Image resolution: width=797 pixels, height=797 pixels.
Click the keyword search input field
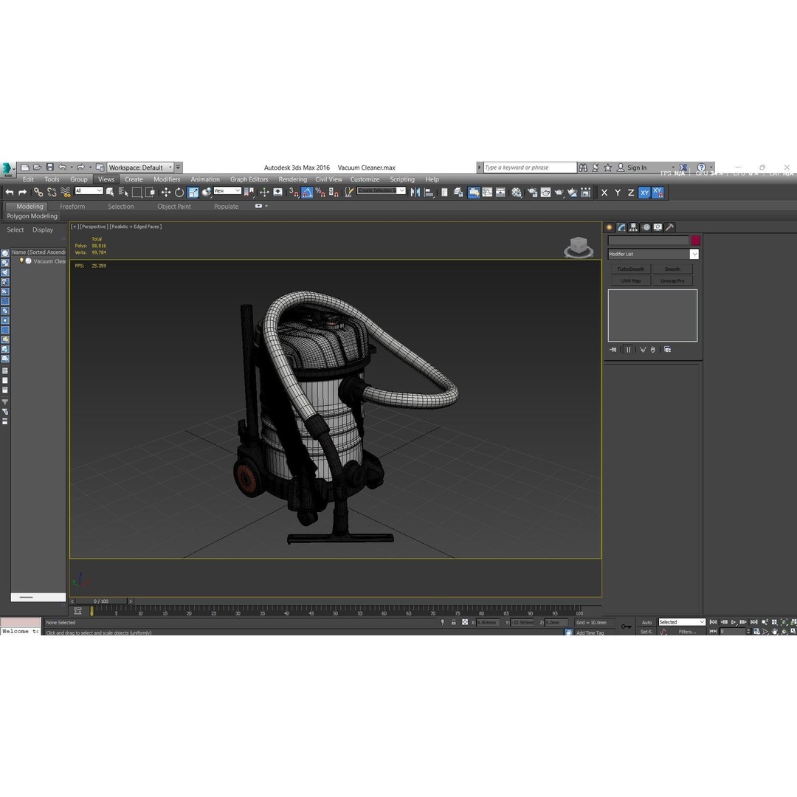click(530, 168)
